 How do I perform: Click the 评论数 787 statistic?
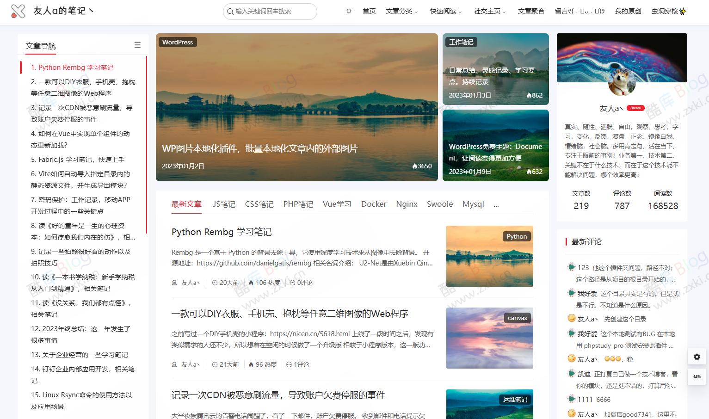point(622,200)
